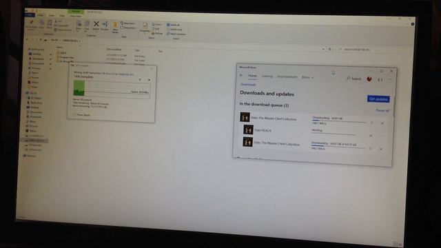The height and width of the screenshot is (248, 441).
Task: Cancel the file move in copy dialog
Action: pyautogui.click(x=149, y=80)
